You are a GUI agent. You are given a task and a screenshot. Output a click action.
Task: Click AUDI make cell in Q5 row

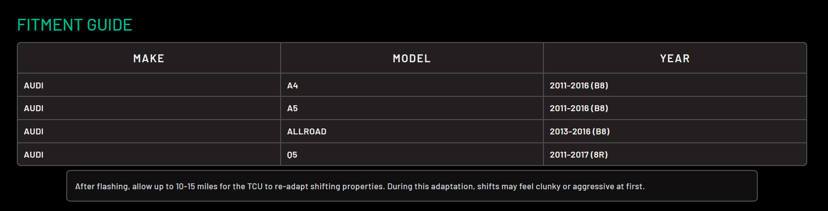point(34,155)
